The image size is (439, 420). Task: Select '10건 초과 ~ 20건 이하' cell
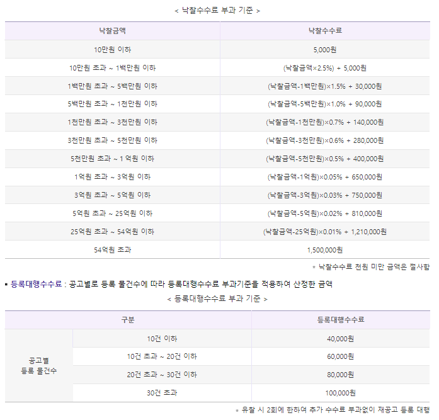click(162, 356)
